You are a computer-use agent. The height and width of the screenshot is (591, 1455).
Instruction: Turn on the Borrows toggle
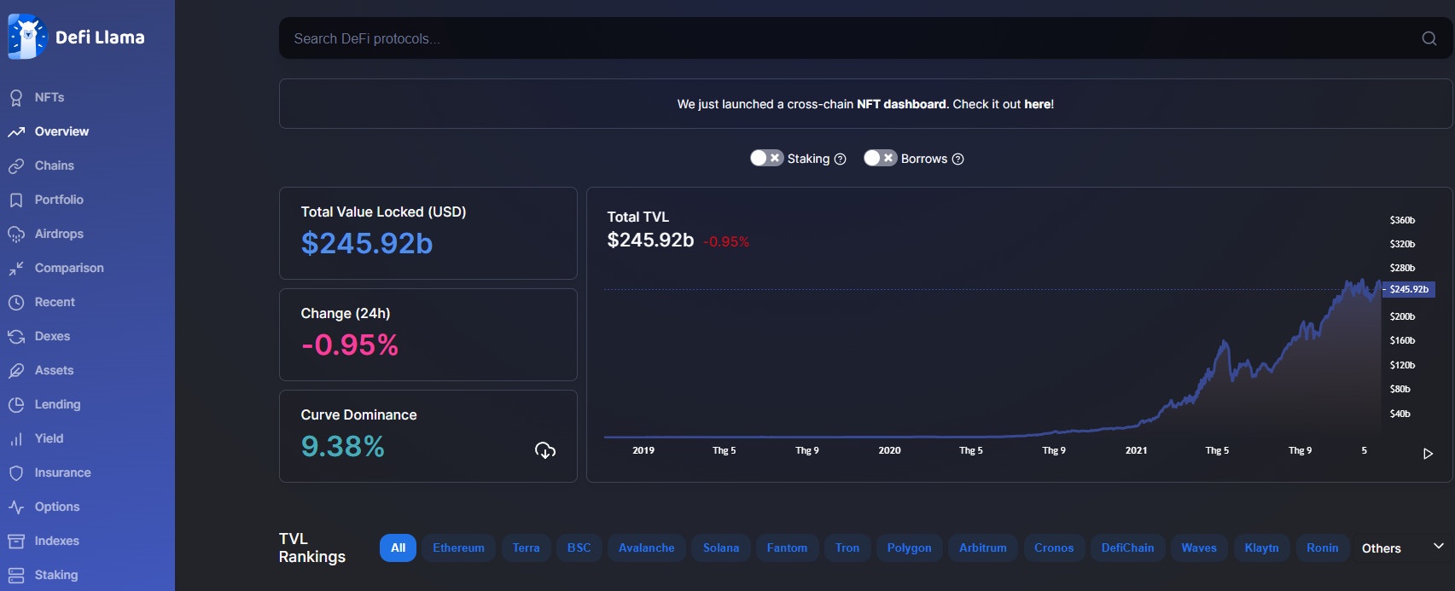[x=880, y=159]
